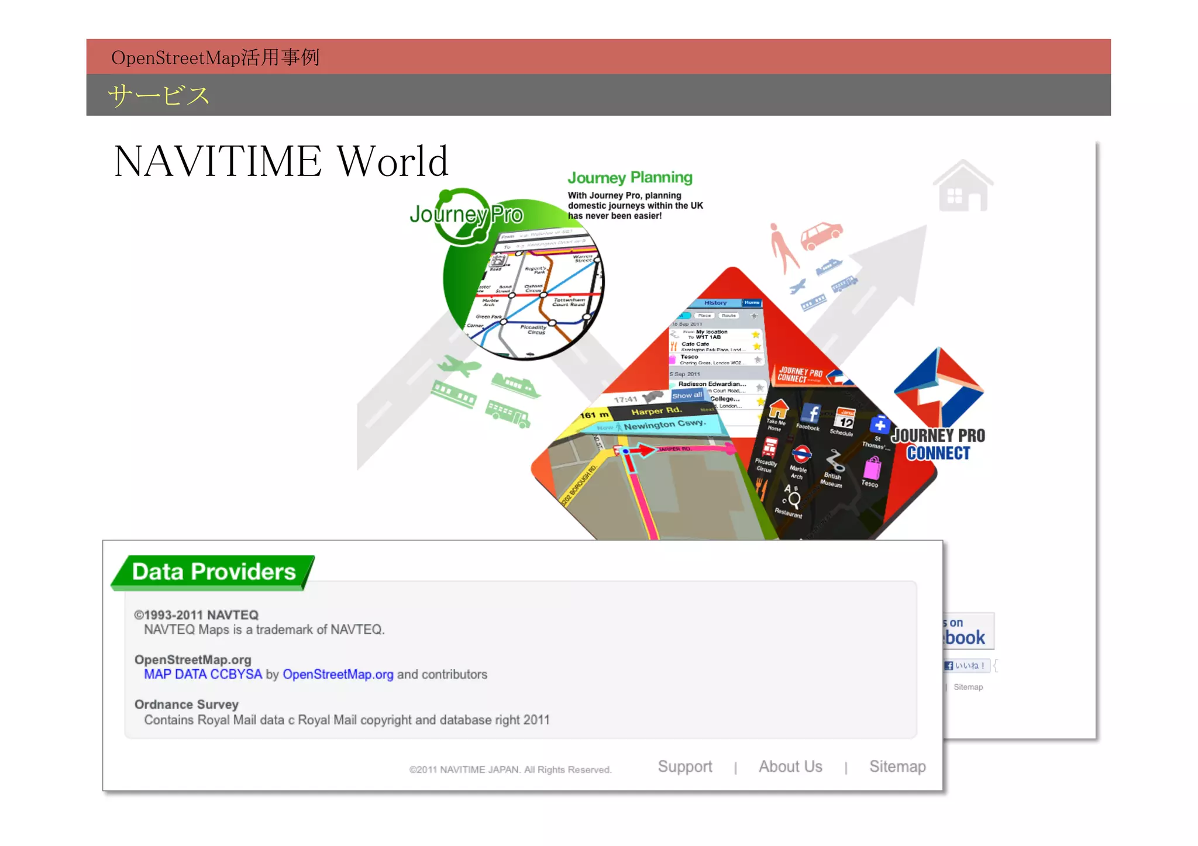
Task: Click the small Sitemap link at right
Action: tap(968, 687)
